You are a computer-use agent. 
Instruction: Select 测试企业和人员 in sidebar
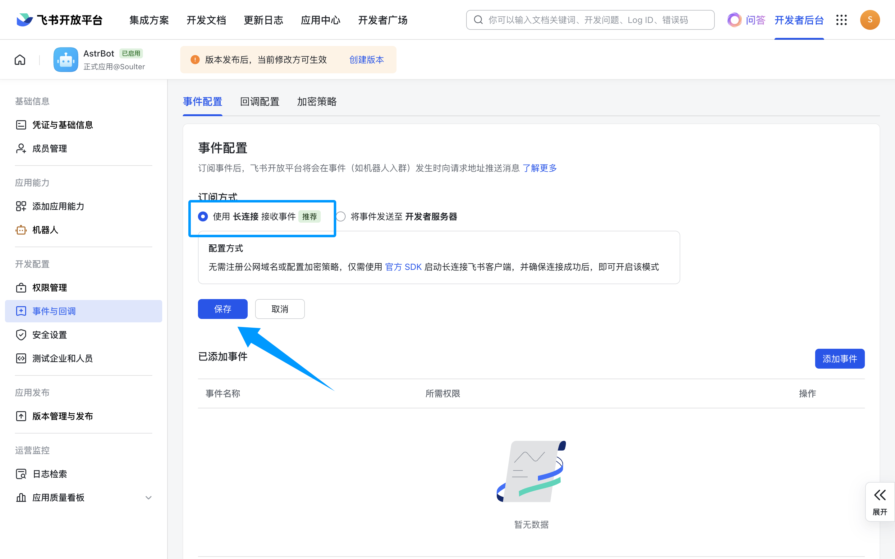point(62,358)
